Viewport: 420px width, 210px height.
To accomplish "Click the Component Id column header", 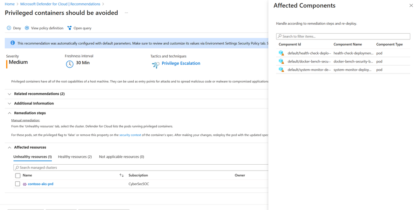I will pyautogui.click(x=290, y=45).
